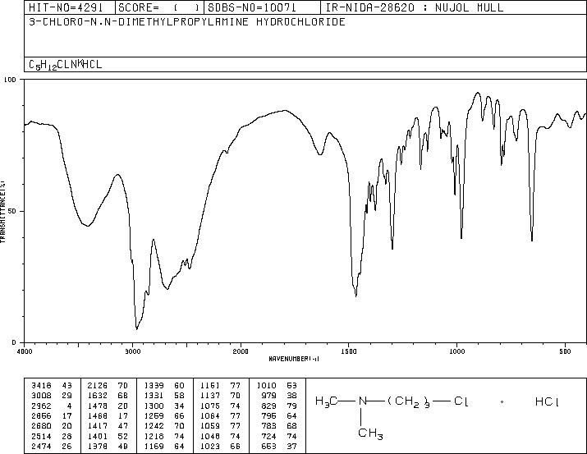
Task: Click the 2000 label on the wavenumber axis
Action: coord(241,351)
